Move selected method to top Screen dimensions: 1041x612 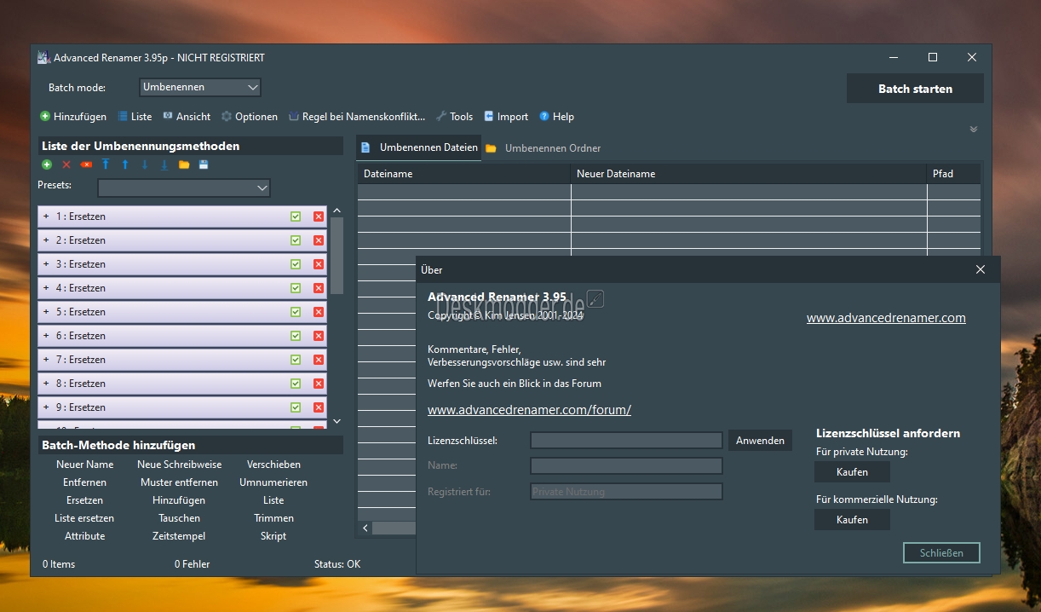pyautogui.click(x=106, y=165)
